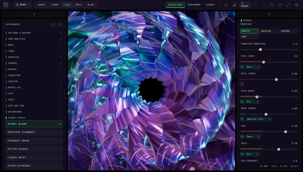Click the undo arrow icon
Image resolution: width=303 pixels, height=172 pixels.
click(x=256, y=5)
